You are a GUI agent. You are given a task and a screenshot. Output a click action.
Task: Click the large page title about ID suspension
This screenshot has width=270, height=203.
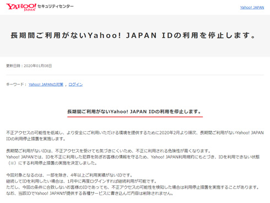[133, 35]
